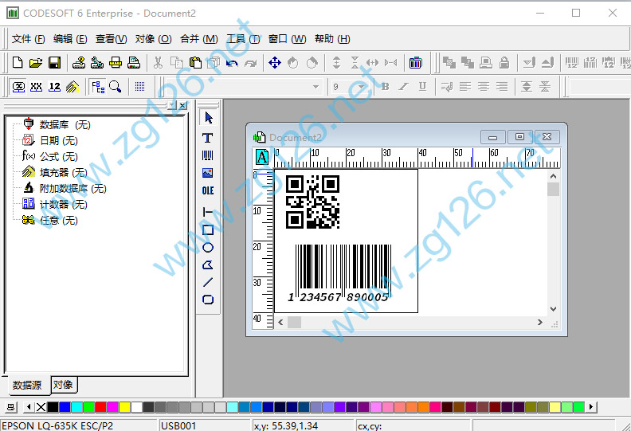The width and height of the screenshot is (631, 431).
Task: Select the 附加数据库 (无) tree node
Action: 73,188
